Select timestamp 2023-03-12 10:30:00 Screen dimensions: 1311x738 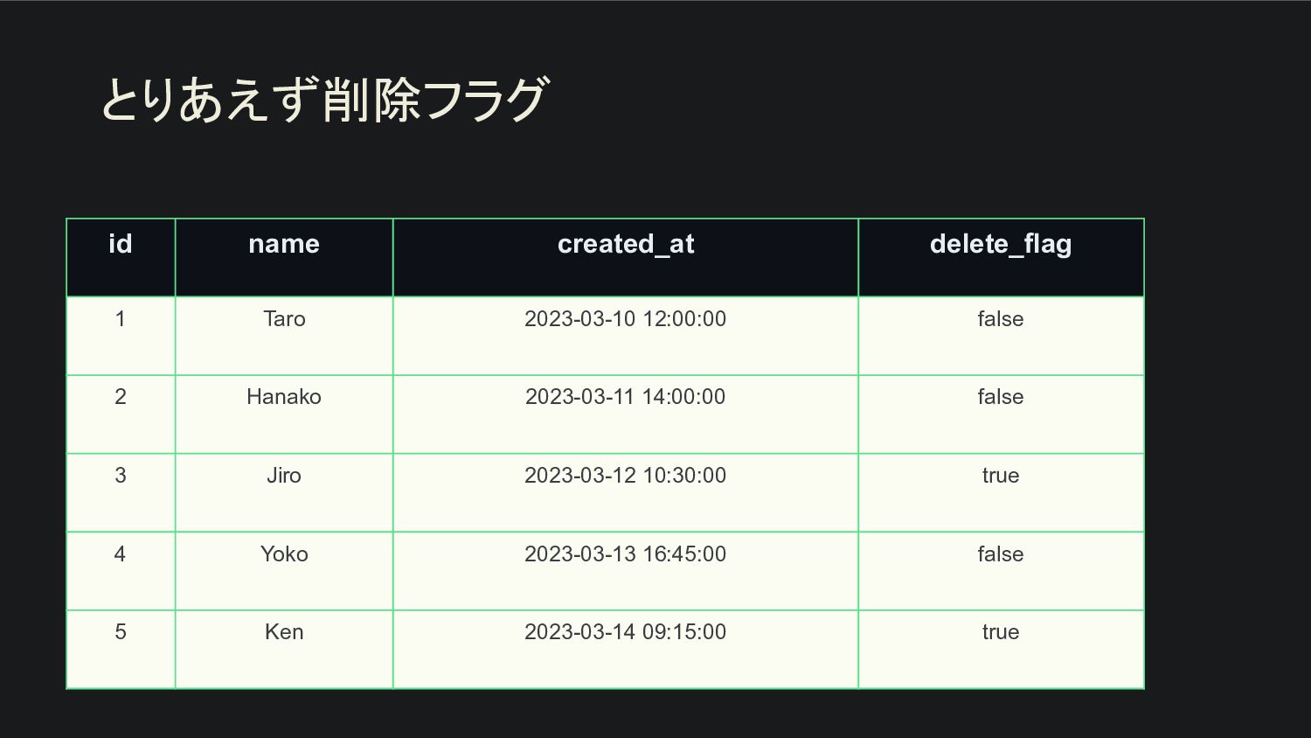coord(626,476)
